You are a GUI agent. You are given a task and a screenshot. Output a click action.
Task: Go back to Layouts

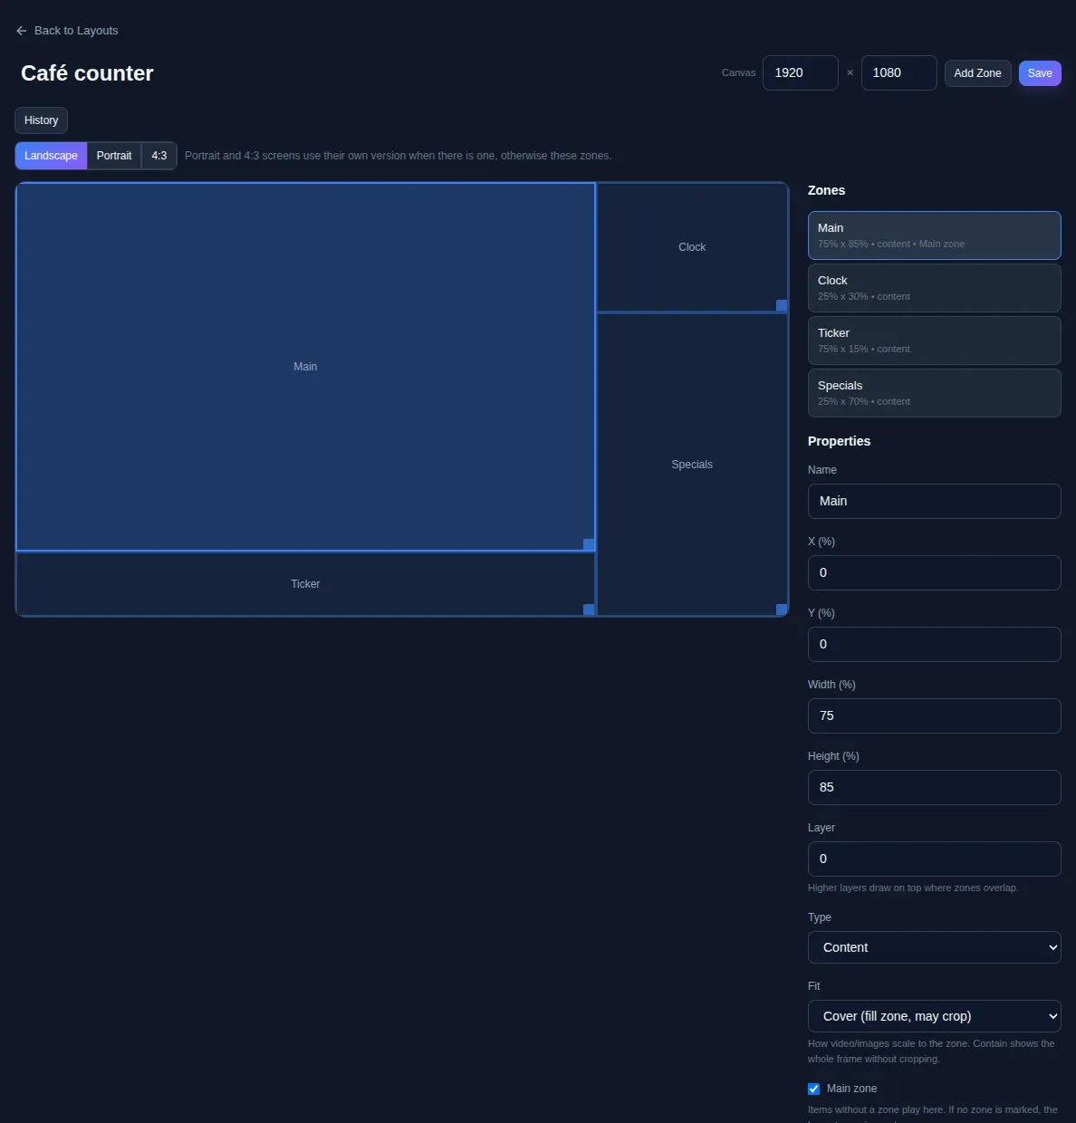click(67, 31)
